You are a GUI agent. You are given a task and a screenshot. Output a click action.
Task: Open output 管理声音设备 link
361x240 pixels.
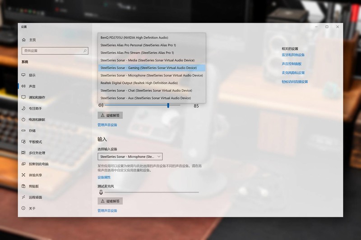[x=107, y=125]
